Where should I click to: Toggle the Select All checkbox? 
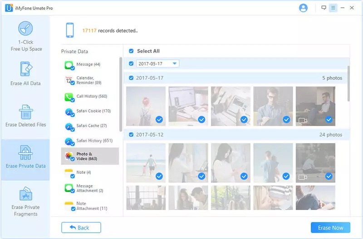point(131,51)
